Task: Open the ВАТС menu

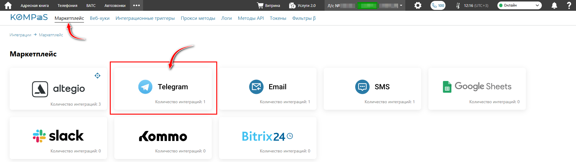Action: (x=91, y=5)
